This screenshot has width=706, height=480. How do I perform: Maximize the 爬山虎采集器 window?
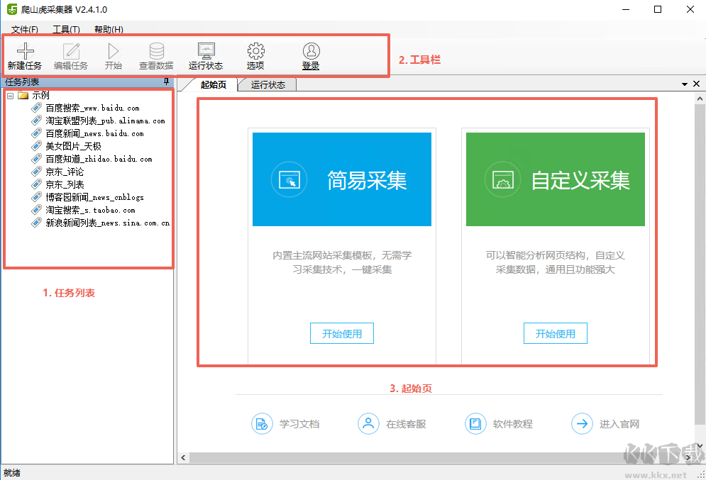click(658, 9)
